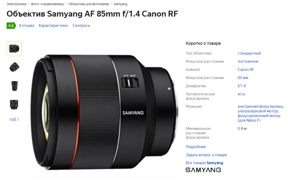Open Все товары Samyang link
Screen dimensions: 288x183
204,163
